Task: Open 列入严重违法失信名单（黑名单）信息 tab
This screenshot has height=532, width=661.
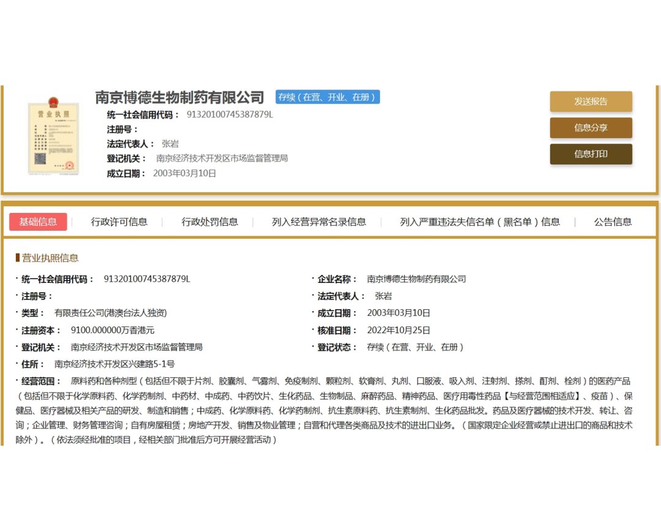Action: [x=480, y=222]
